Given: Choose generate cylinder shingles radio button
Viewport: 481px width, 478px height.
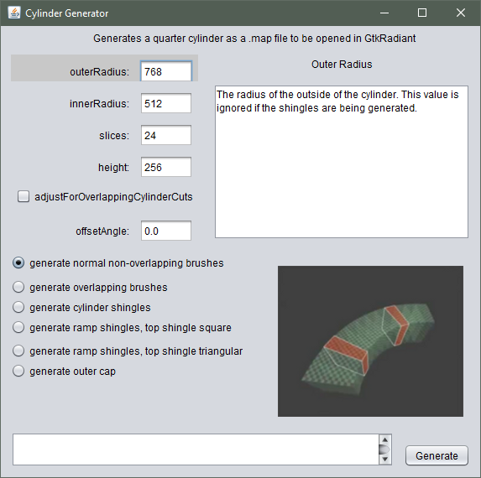Looking at the screenshot, I should coord(18,307).
